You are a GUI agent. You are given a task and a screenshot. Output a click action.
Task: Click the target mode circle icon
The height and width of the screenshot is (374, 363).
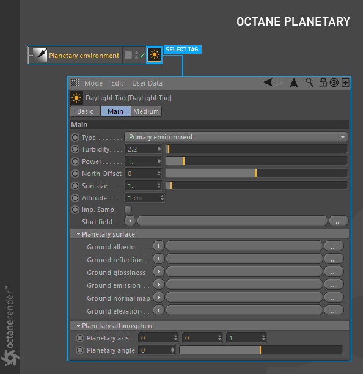point(334,82)
